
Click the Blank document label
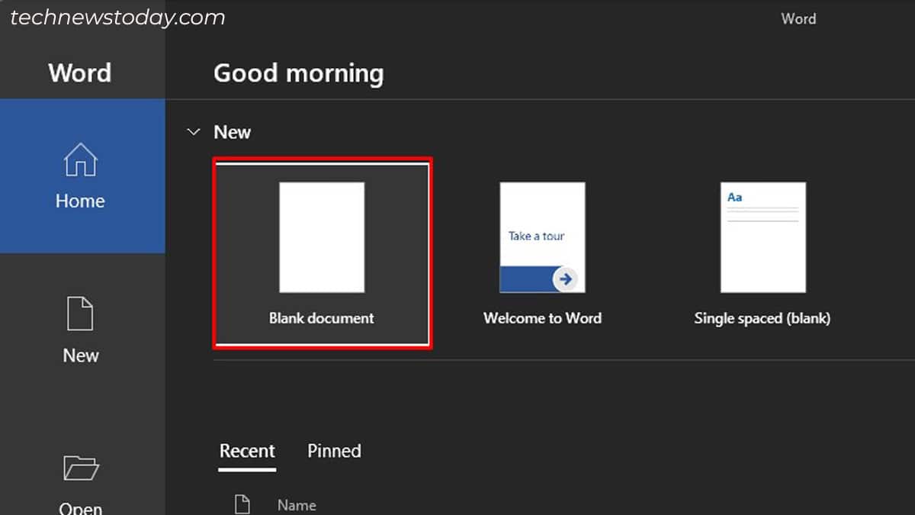point(322,318)
